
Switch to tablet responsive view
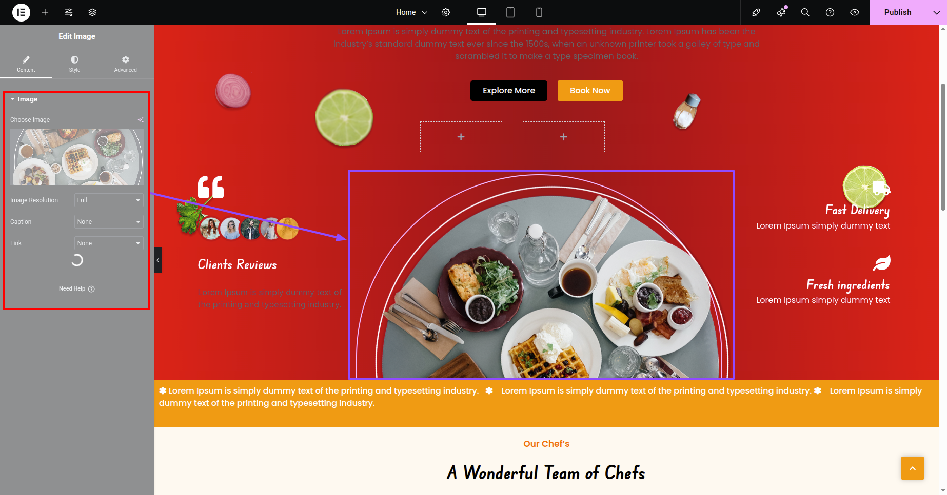[x=510, y=12]
